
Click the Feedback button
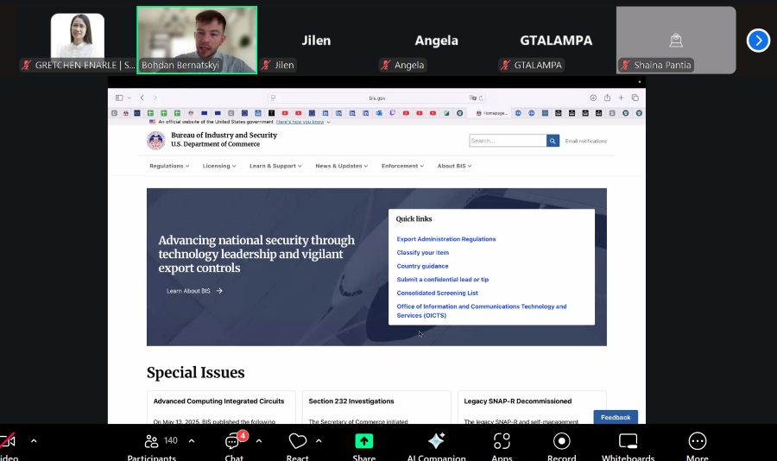click(616, 417)
